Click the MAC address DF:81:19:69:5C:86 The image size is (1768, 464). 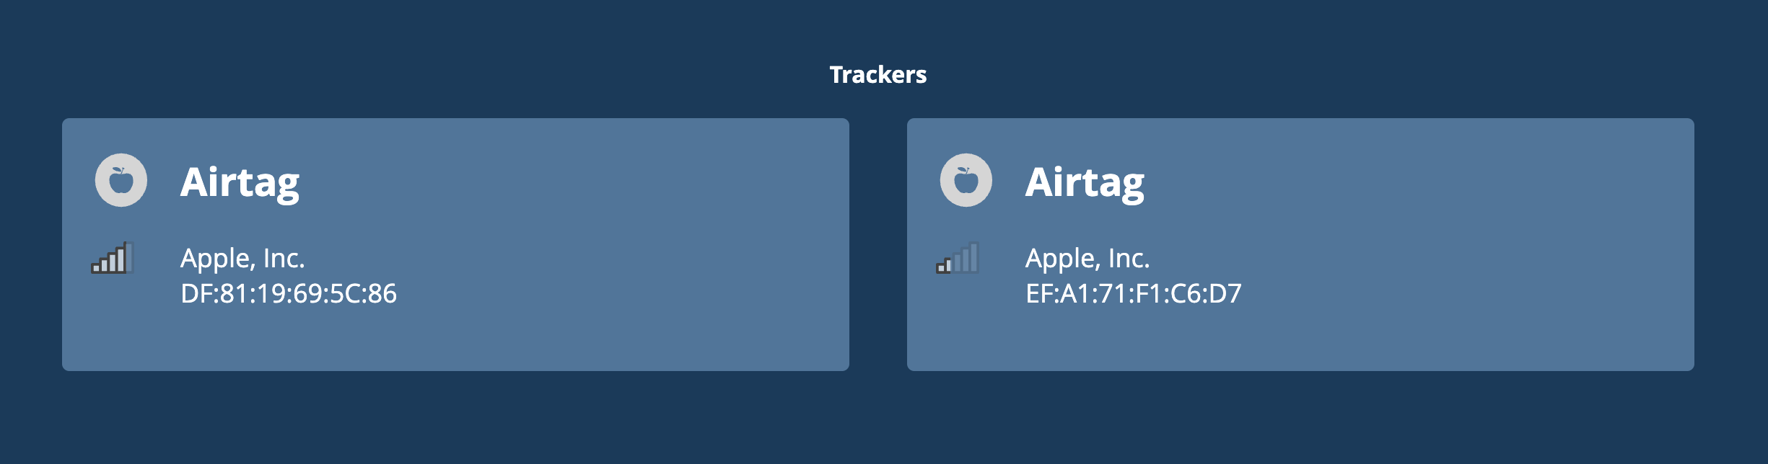(x=289, y=293)
